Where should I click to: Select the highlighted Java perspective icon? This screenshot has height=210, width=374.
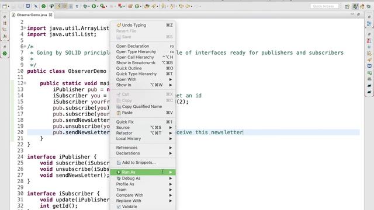[356, 6]
